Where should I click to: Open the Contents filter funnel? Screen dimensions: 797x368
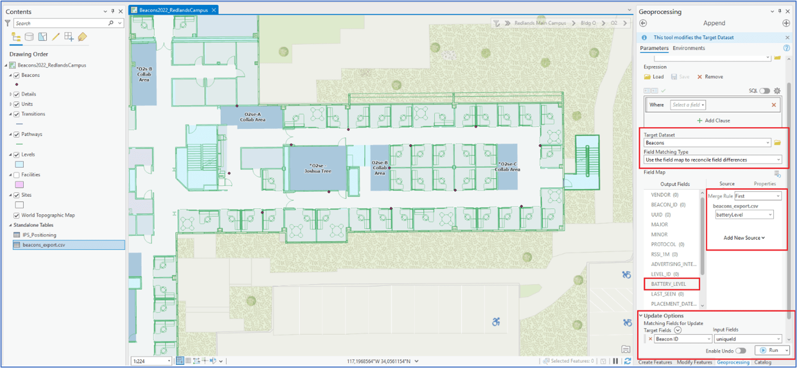pos(7,23)
